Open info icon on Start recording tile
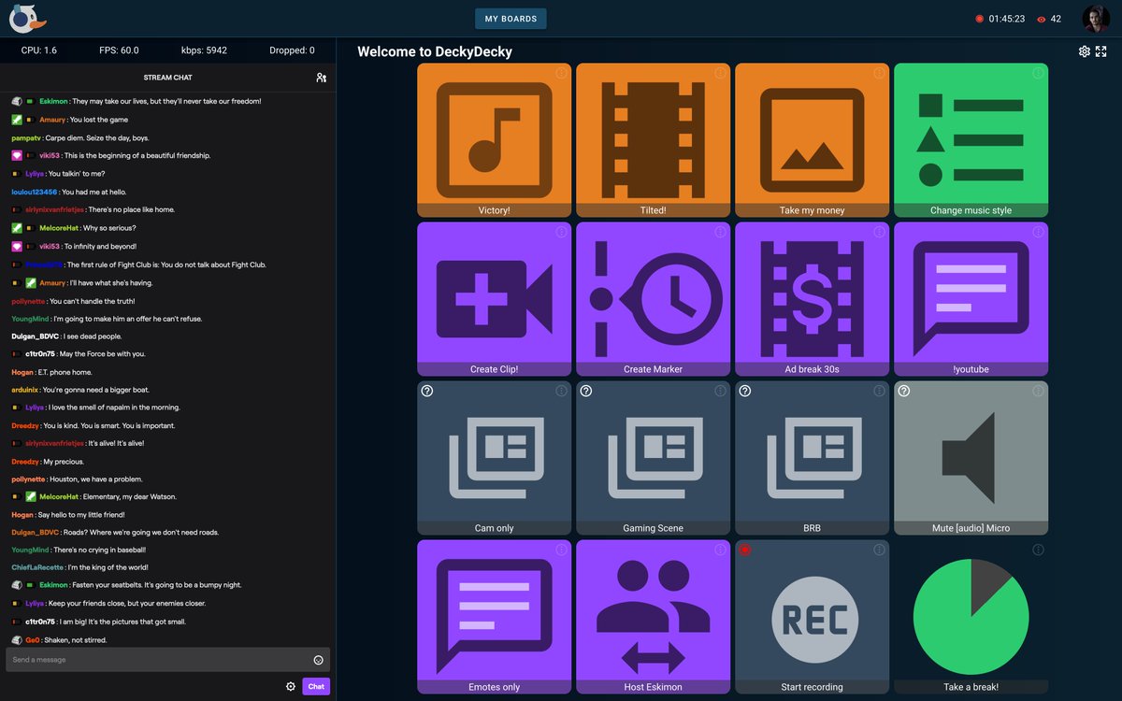This screenshot has width=1122, height=701. pyautogui.click(x=880, y=550)
